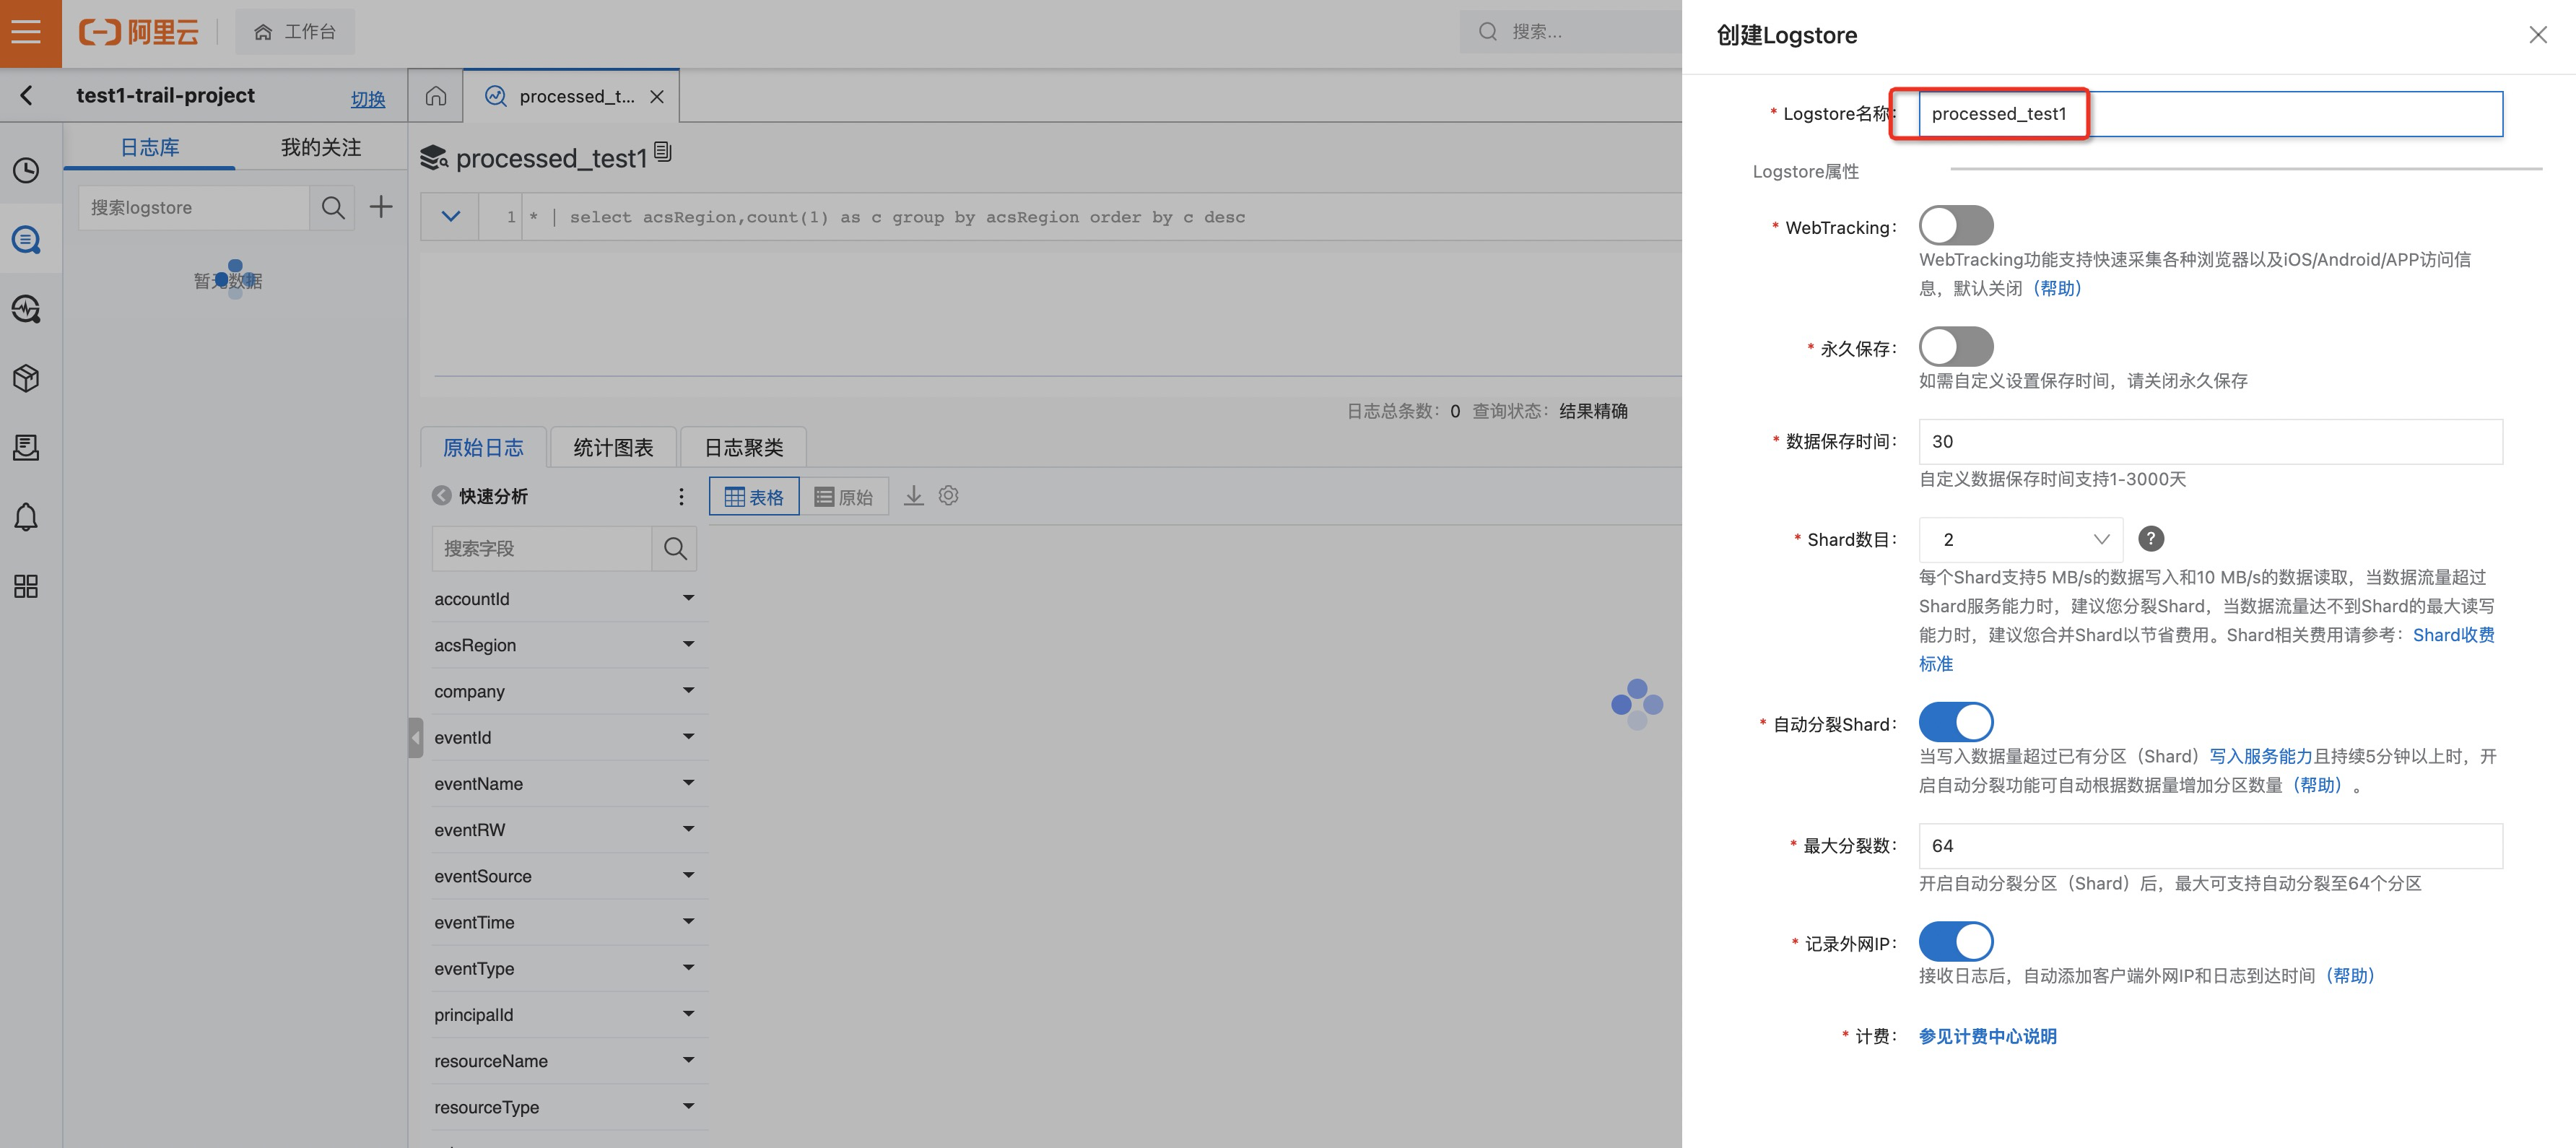2576x1148 pixels.
Task: Click the back arrow beside project name
Action: point(27,95)
